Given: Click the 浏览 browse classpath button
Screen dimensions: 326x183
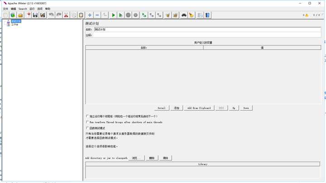Looking at the screenshot, I should (136, 158).
